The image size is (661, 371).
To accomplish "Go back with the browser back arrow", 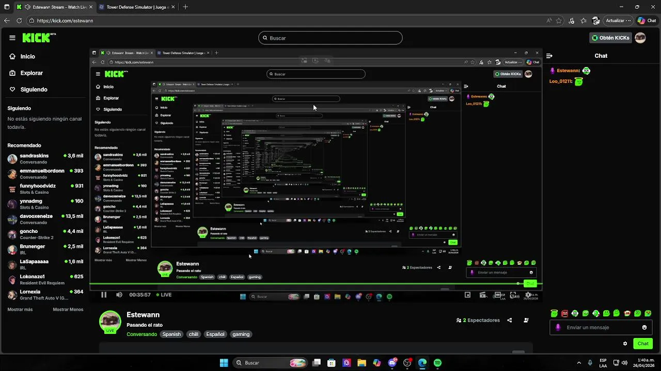I will click(x=7, y=21).
